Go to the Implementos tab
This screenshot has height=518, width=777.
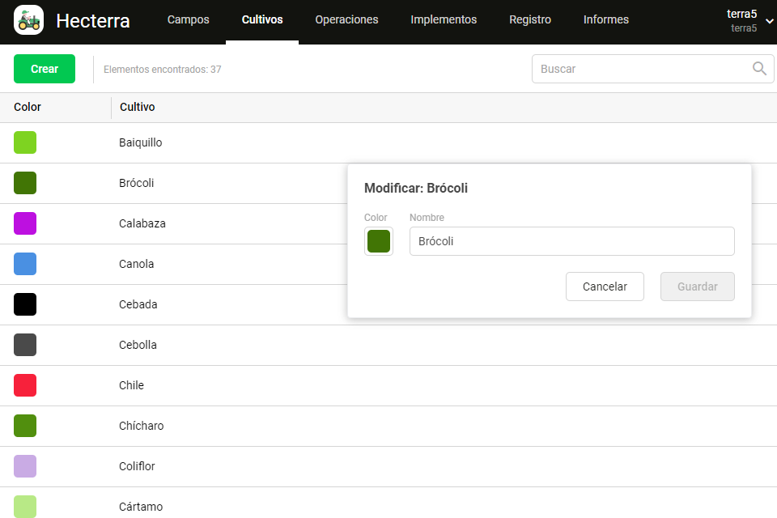(444, 20)
